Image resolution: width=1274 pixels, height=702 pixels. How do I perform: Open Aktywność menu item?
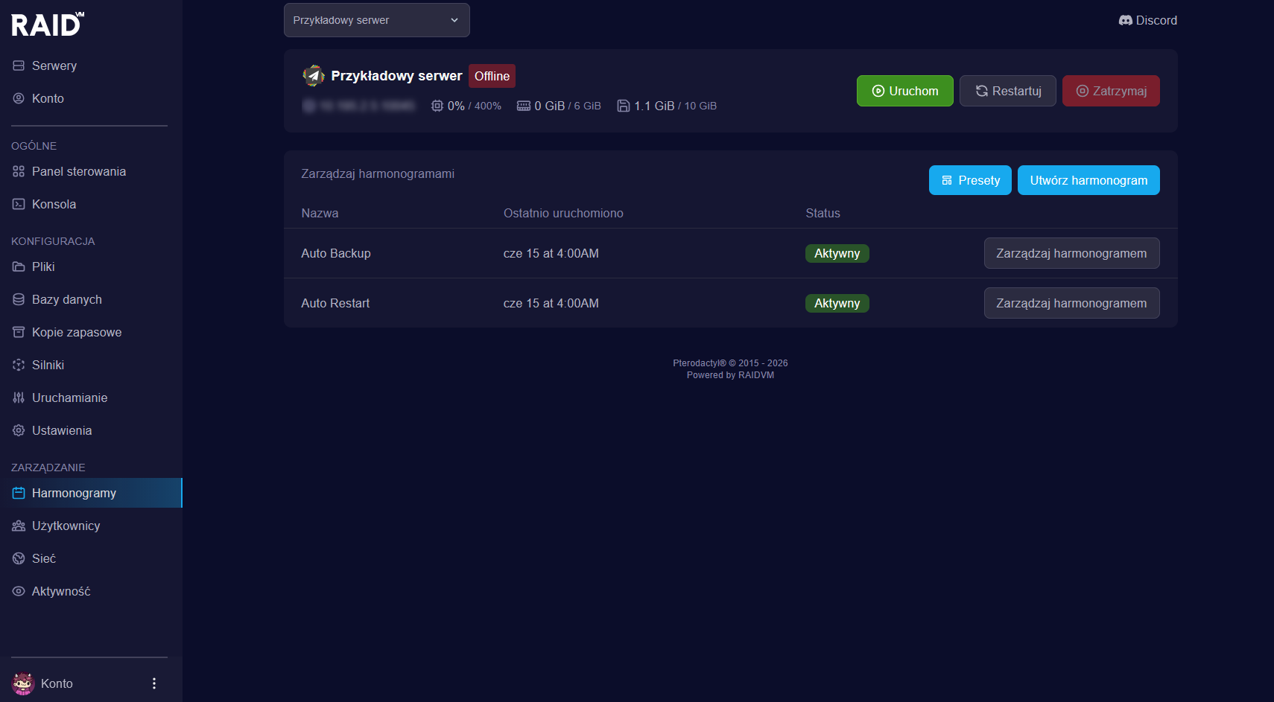tap(91, 591)
